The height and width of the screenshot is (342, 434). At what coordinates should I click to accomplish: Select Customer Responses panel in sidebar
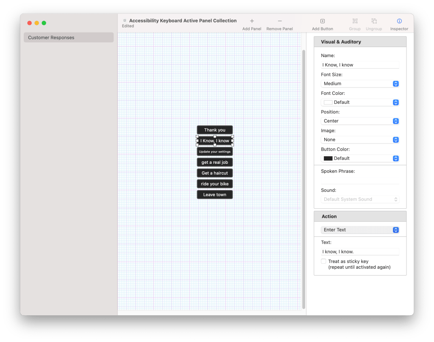point(69,38)
